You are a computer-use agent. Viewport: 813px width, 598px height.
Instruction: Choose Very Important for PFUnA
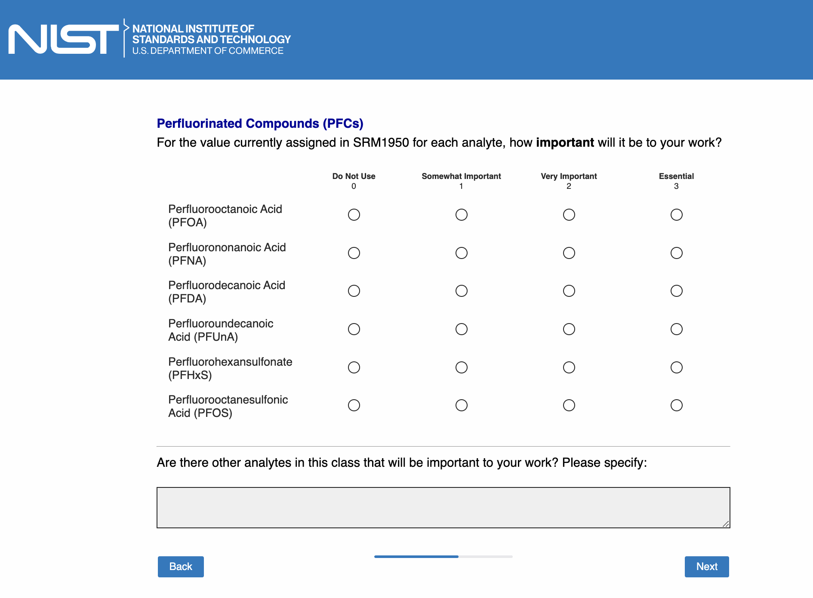[x=569, y=329]
